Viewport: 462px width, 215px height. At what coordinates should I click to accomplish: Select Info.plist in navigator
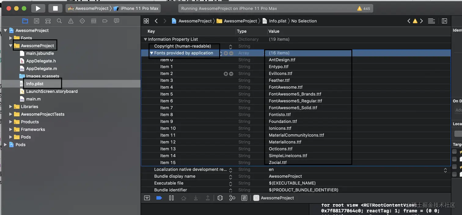(35, 84)
